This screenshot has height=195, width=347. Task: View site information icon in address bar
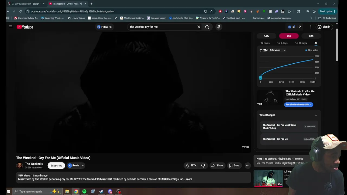click(28, 11)
